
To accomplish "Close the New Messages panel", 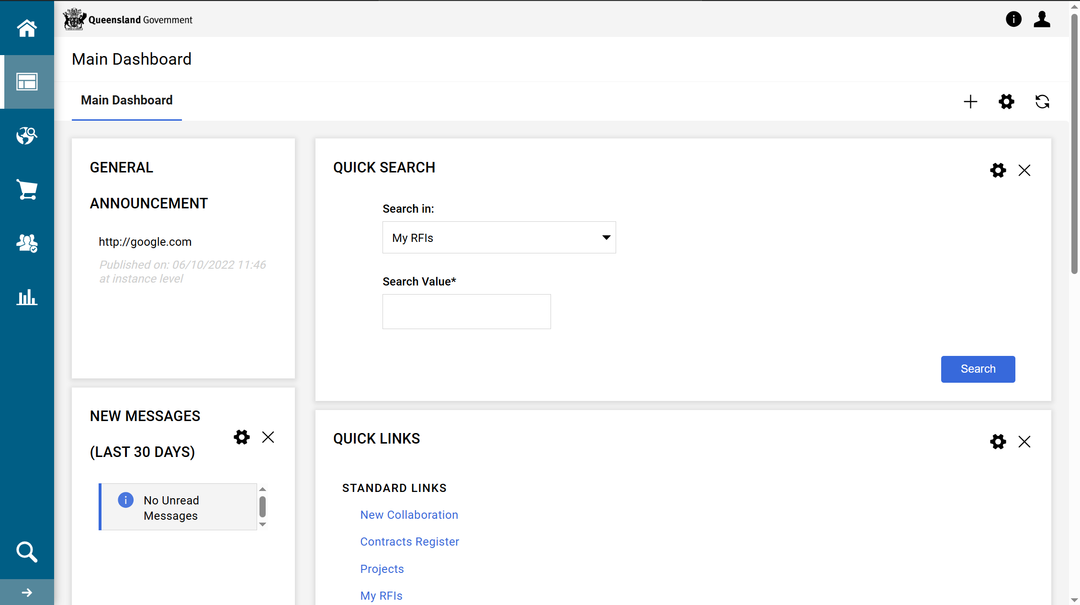I will (x=268, y=437).
